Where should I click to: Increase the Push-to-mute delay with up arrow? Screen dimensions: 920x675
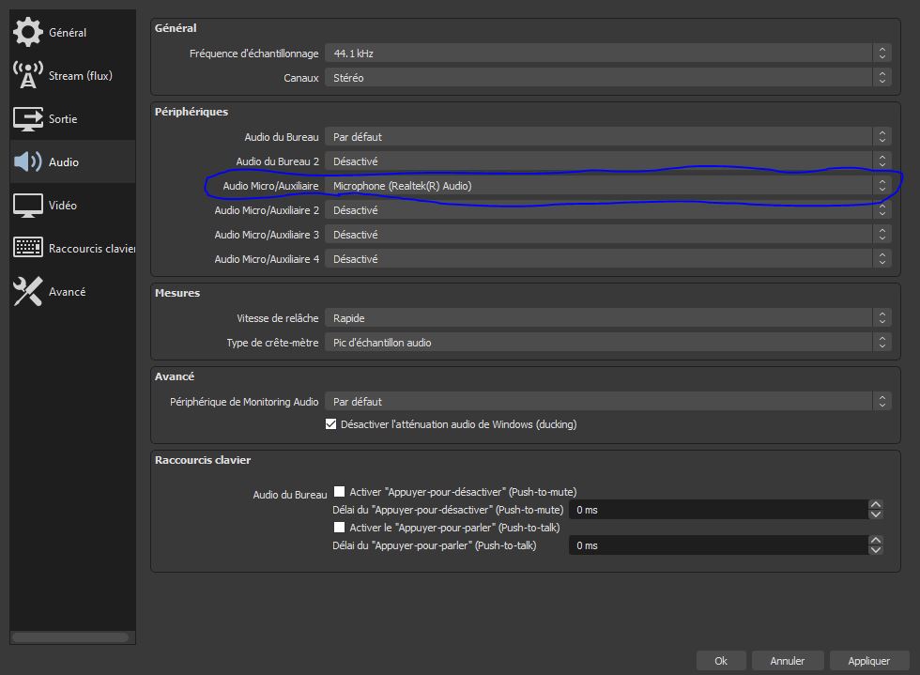tap(875, 505)
